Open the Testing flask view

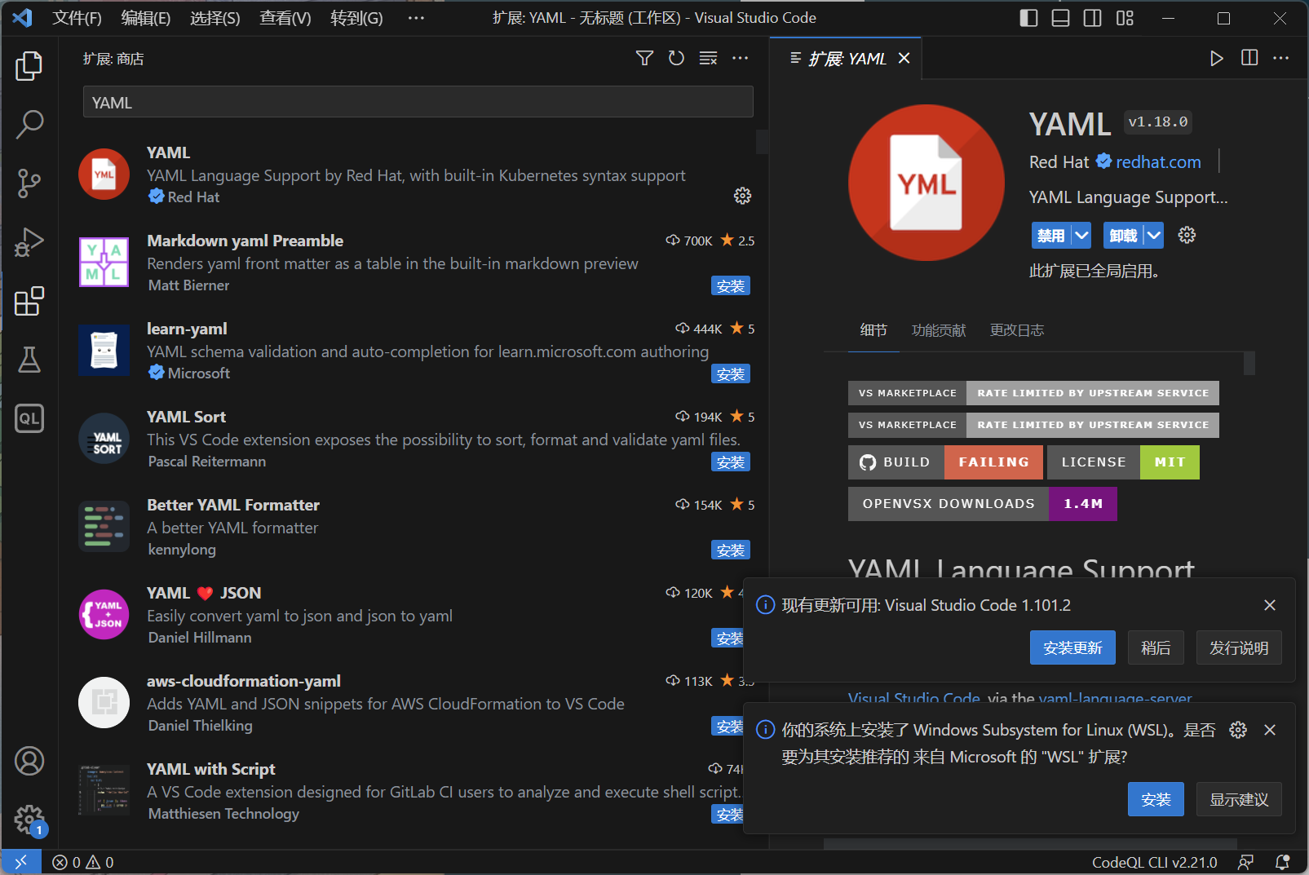pos(29,360)
